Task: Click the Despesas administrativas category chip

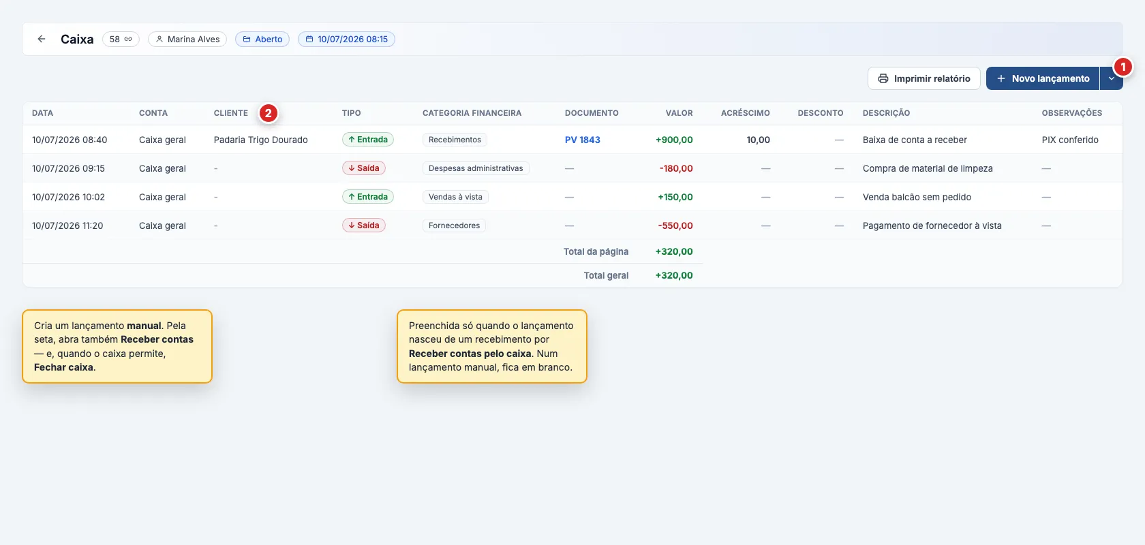Action: (476, 168)
